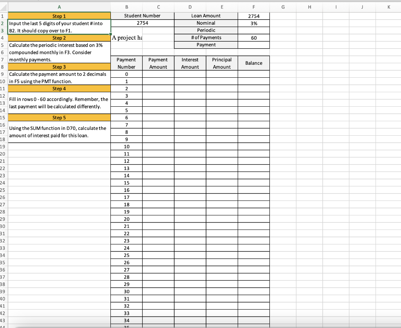The height and width of the screenshot is (328, 401).
Task: Click 'Input the last 5 digits' instruction cell
Action: point(60,27)
